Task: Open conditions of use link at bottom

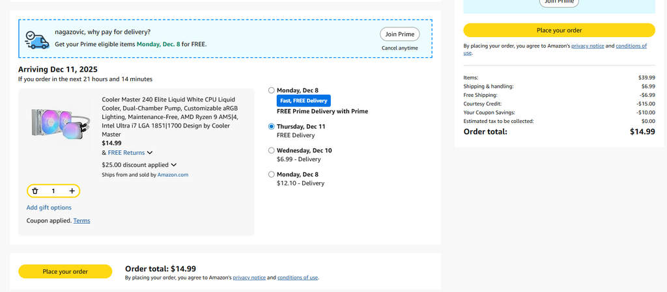Action: tap(298, 278)
